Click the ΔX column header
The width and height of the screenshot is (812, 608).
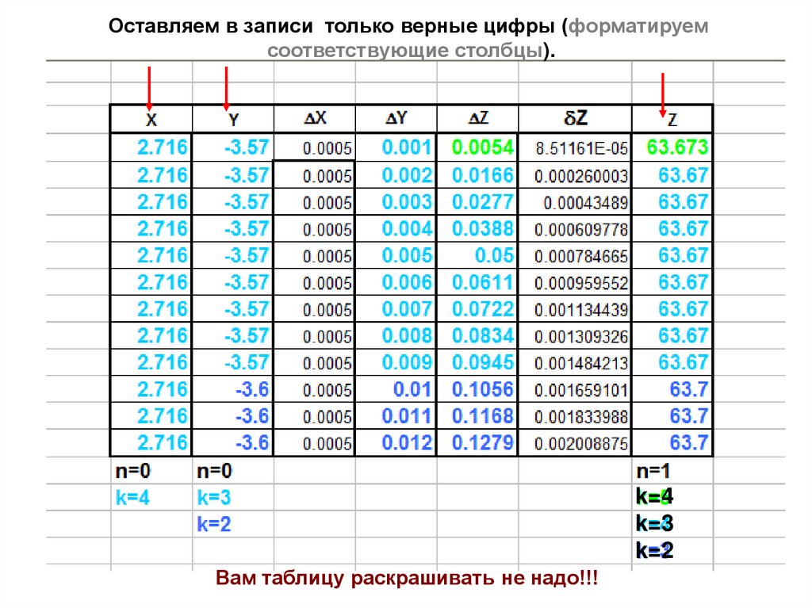click(315, 119)
